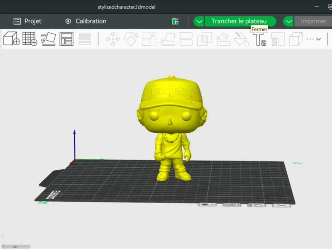Screen dimensions: 332x249
Task: Select the Move tool arrows icon
Action: pyautogui.click(x=113, y=39)
